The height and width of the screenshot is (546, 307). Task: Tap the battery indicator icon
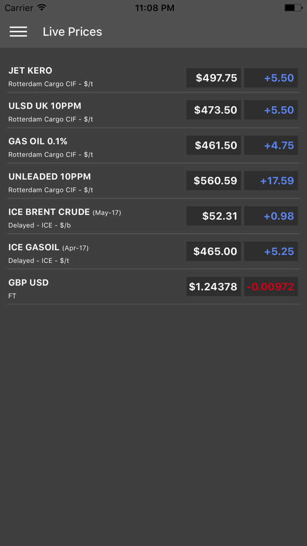292,7
